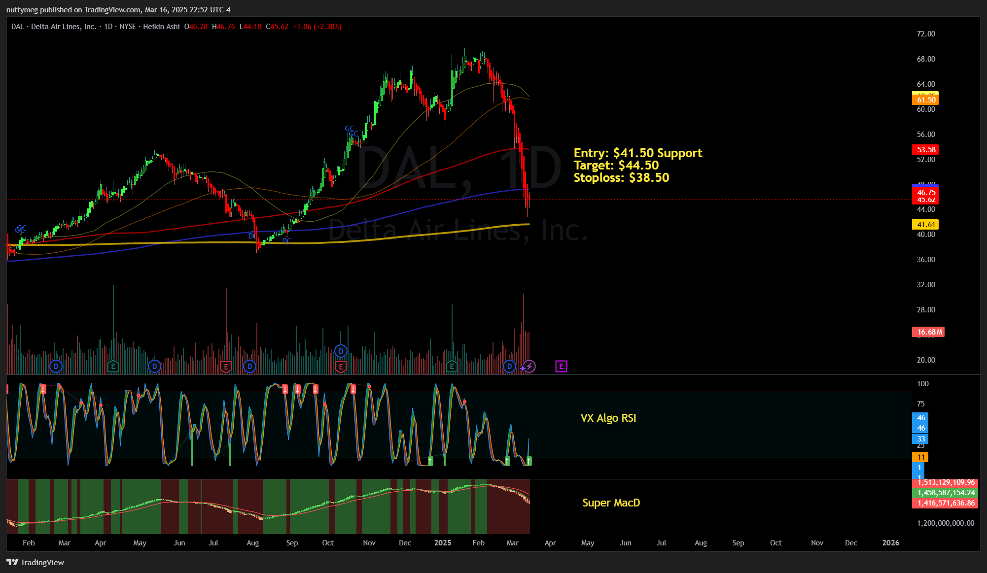The image size is (987, 573).
Task: Click the yellow 41.61 price label
Action: (x=925, y=225)
